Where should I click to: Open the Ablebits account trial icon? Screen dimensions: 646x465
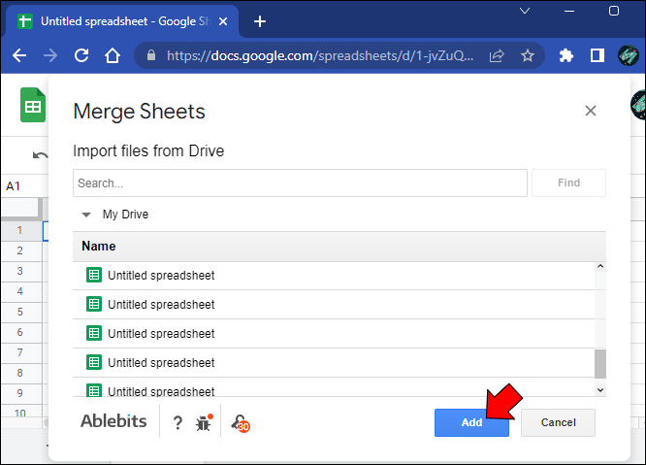[239, 422]
